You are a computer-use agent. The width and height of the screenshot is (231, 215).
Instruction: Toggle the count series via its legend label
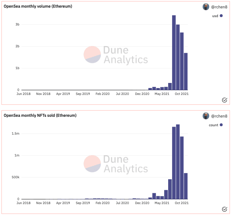[214, 125]
